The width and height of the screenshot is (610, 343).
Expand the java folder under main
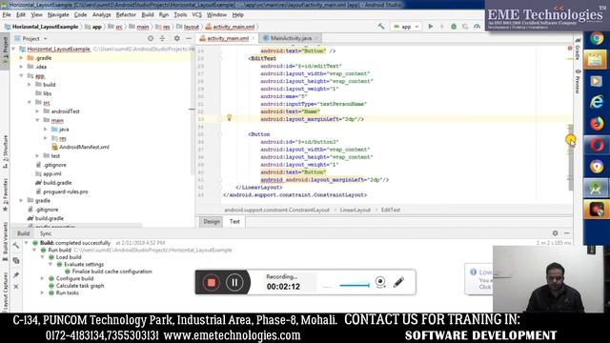pos(46,130)
